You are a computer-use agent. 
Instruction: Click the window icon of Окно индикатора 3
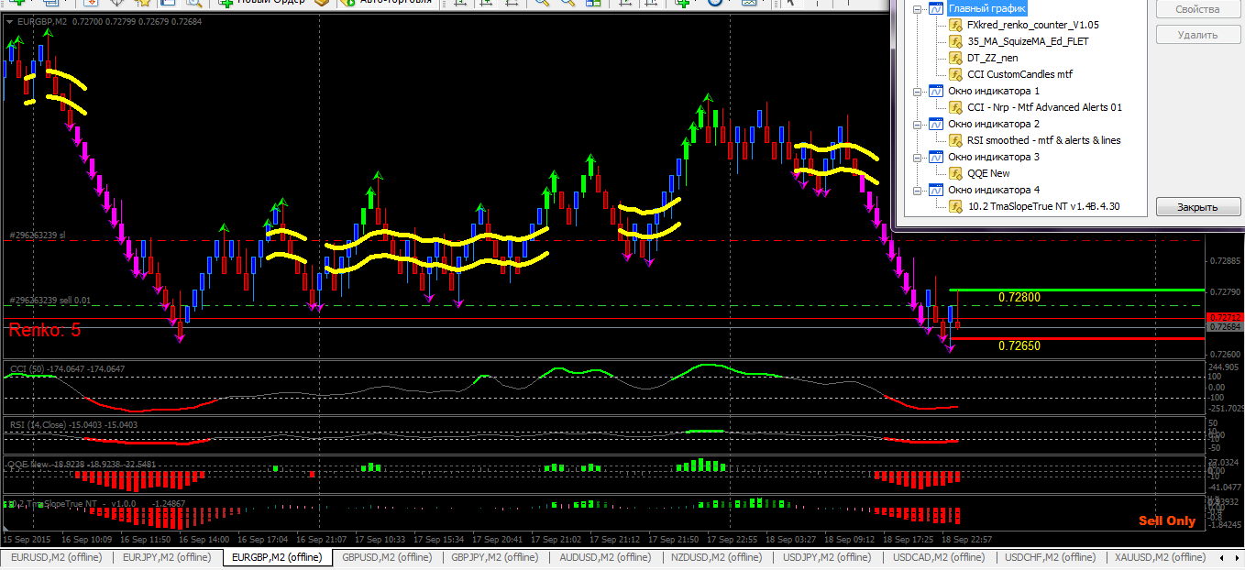(936, 157)
